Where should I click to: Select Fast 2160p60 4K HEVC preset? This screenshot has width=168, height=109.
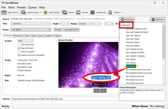(x=135, y=53)
